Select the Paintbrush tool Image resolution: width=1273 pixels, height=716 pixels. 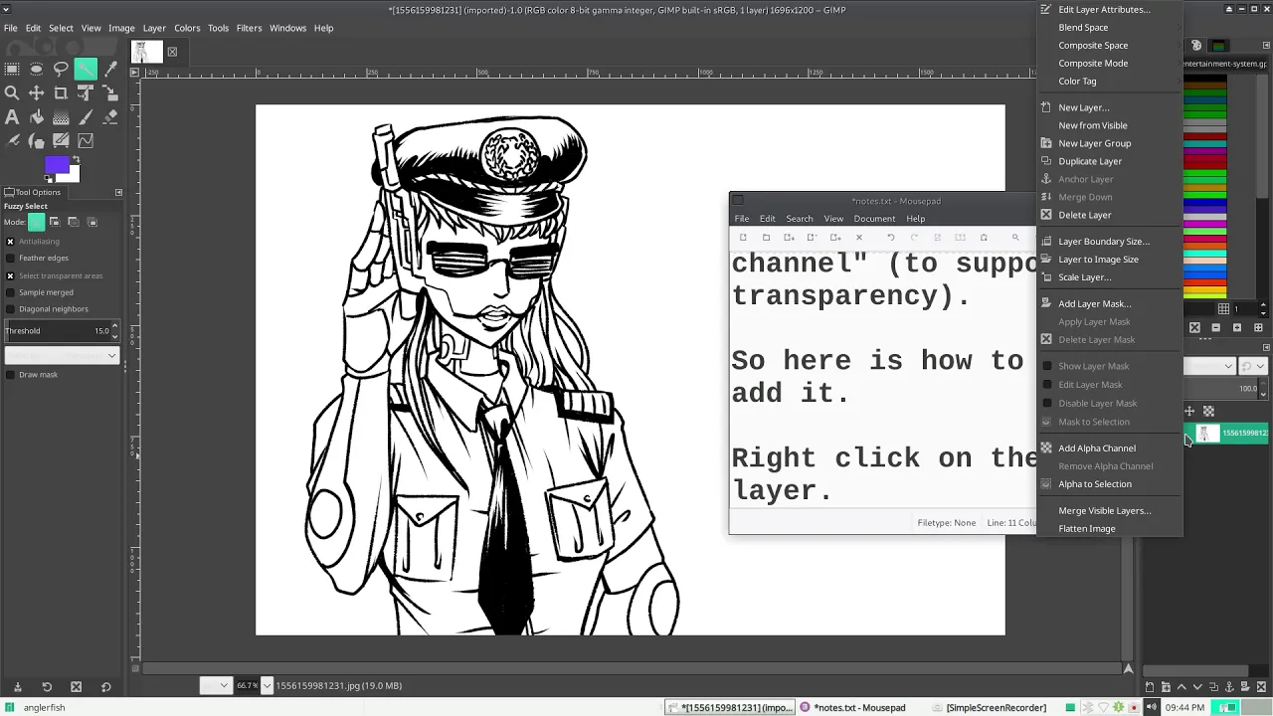coord(86,117)
